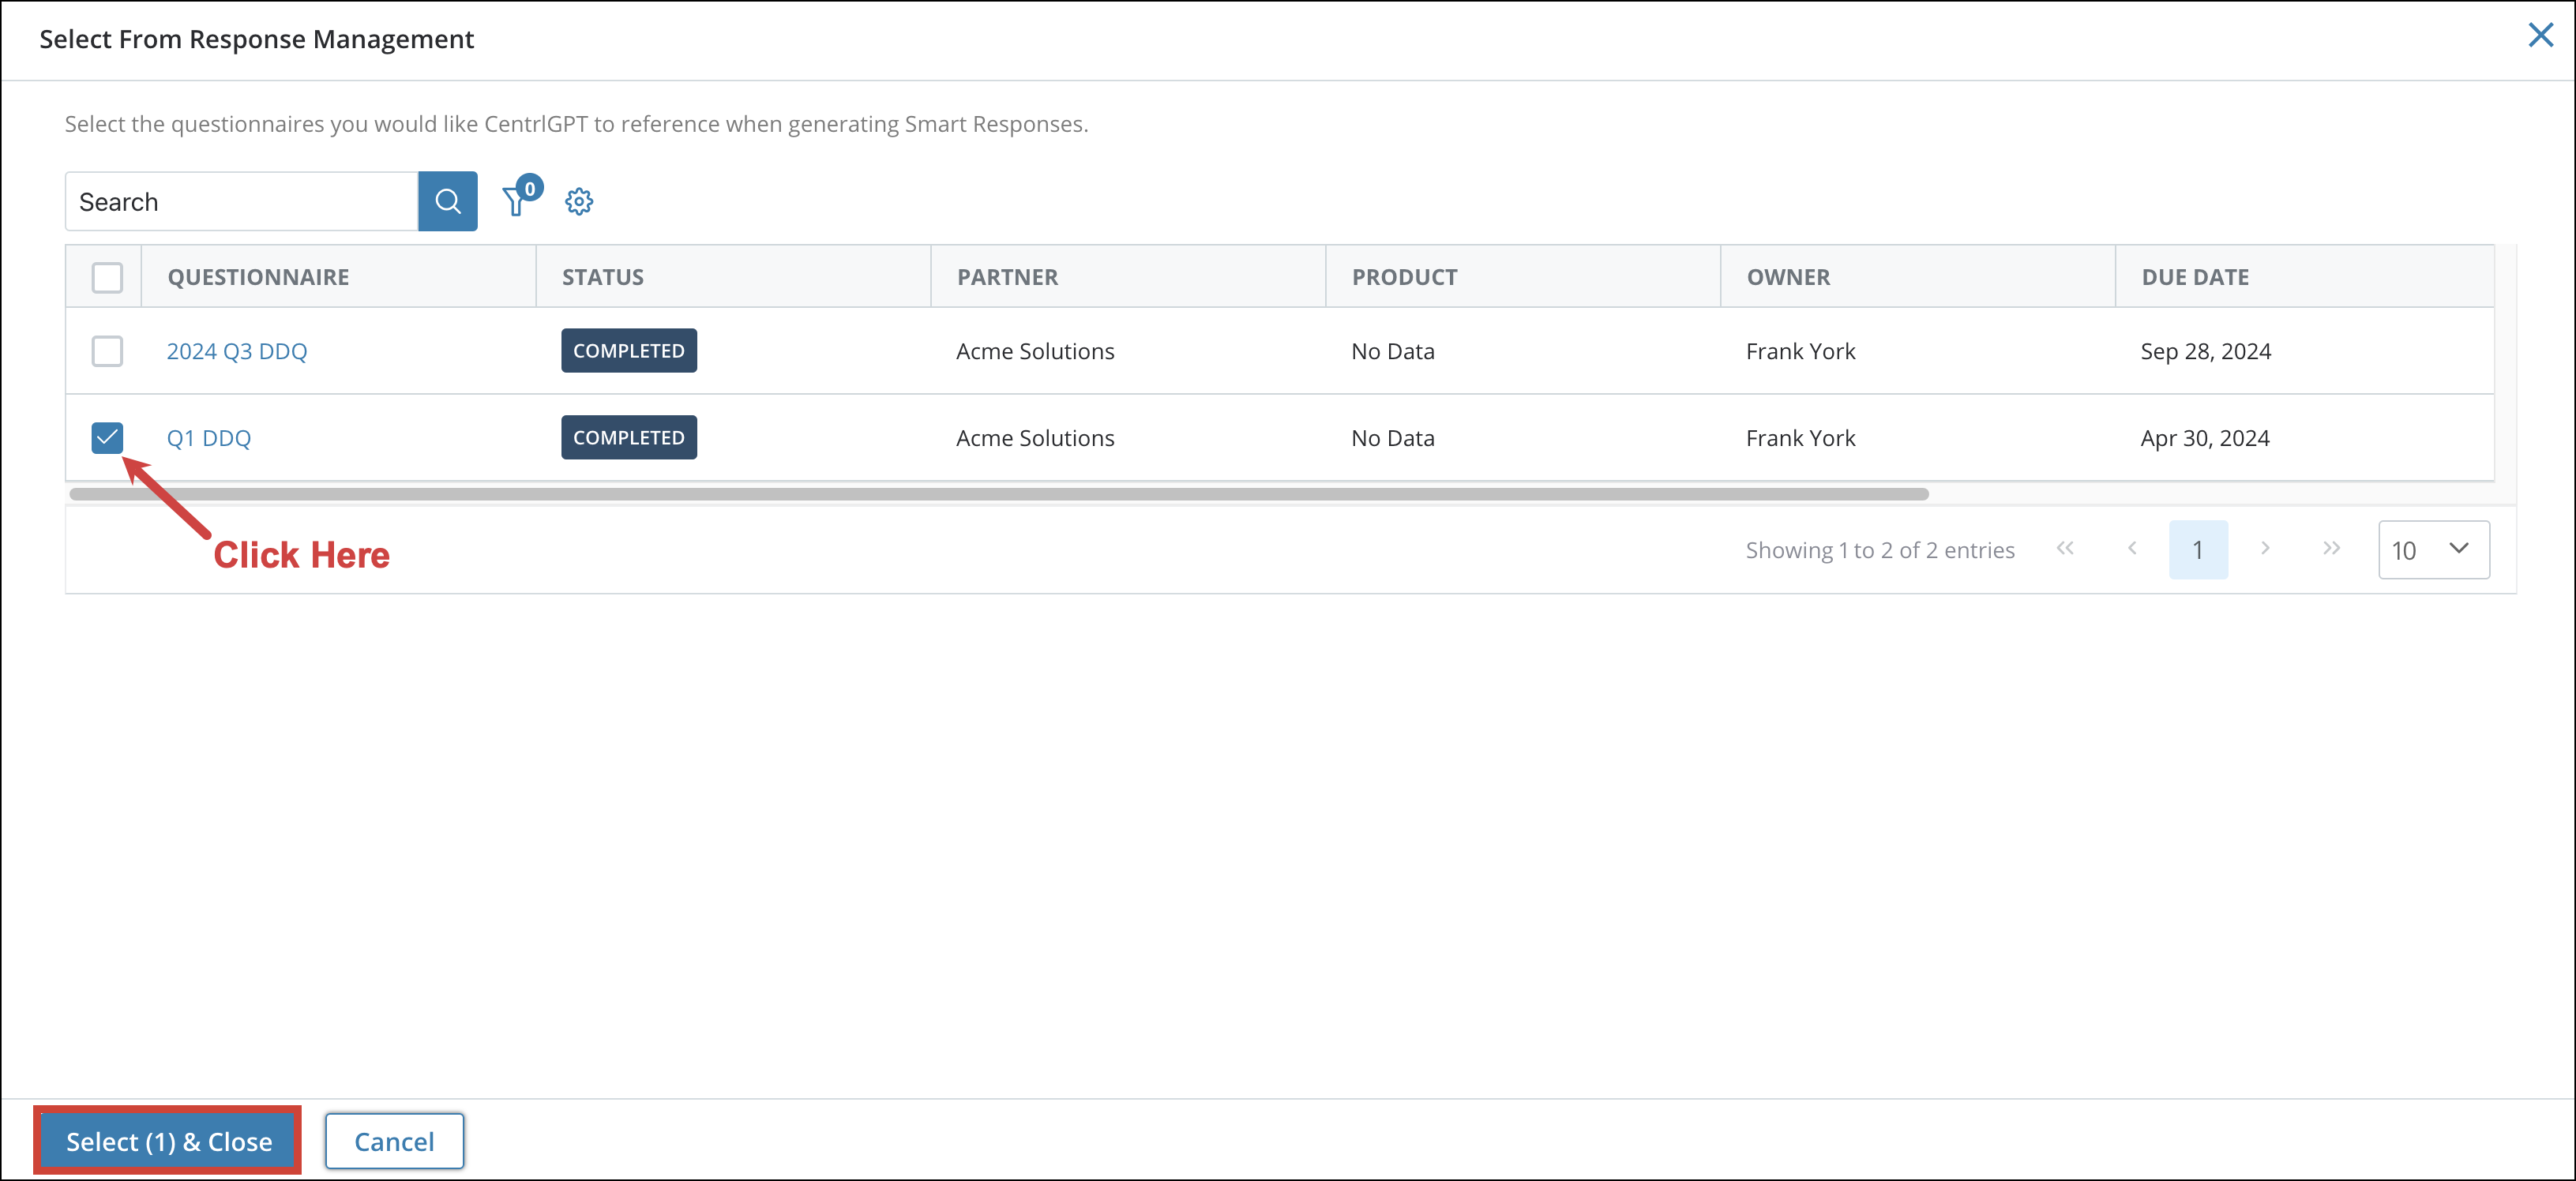Uncheck the Q1 DDQ row checkbox
This screenshot has height=1181, width=2576.
pos(107,437)
